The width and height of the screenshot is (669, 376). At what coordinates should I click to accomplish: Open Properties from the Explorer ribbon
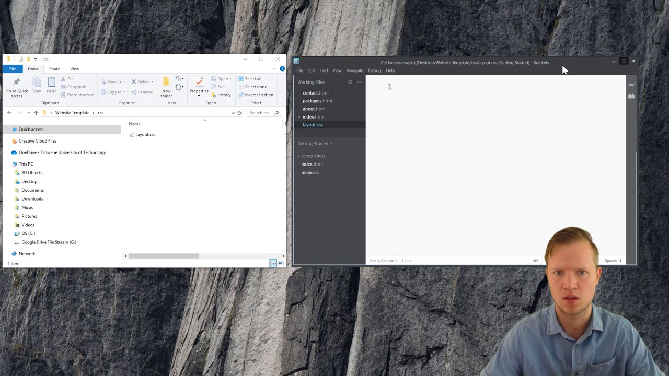(x=199, y=87)
